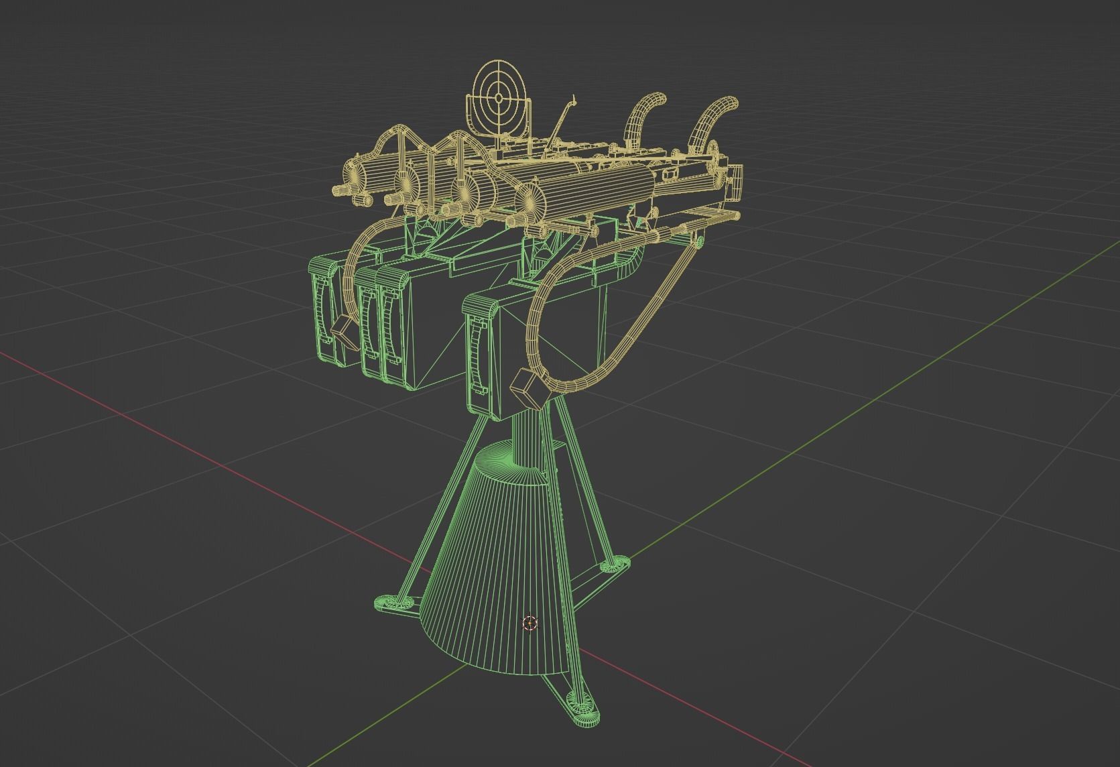Click the 3D cursor on the cone base
This screenshot has width=1120, height=767.
coord(530,624)
